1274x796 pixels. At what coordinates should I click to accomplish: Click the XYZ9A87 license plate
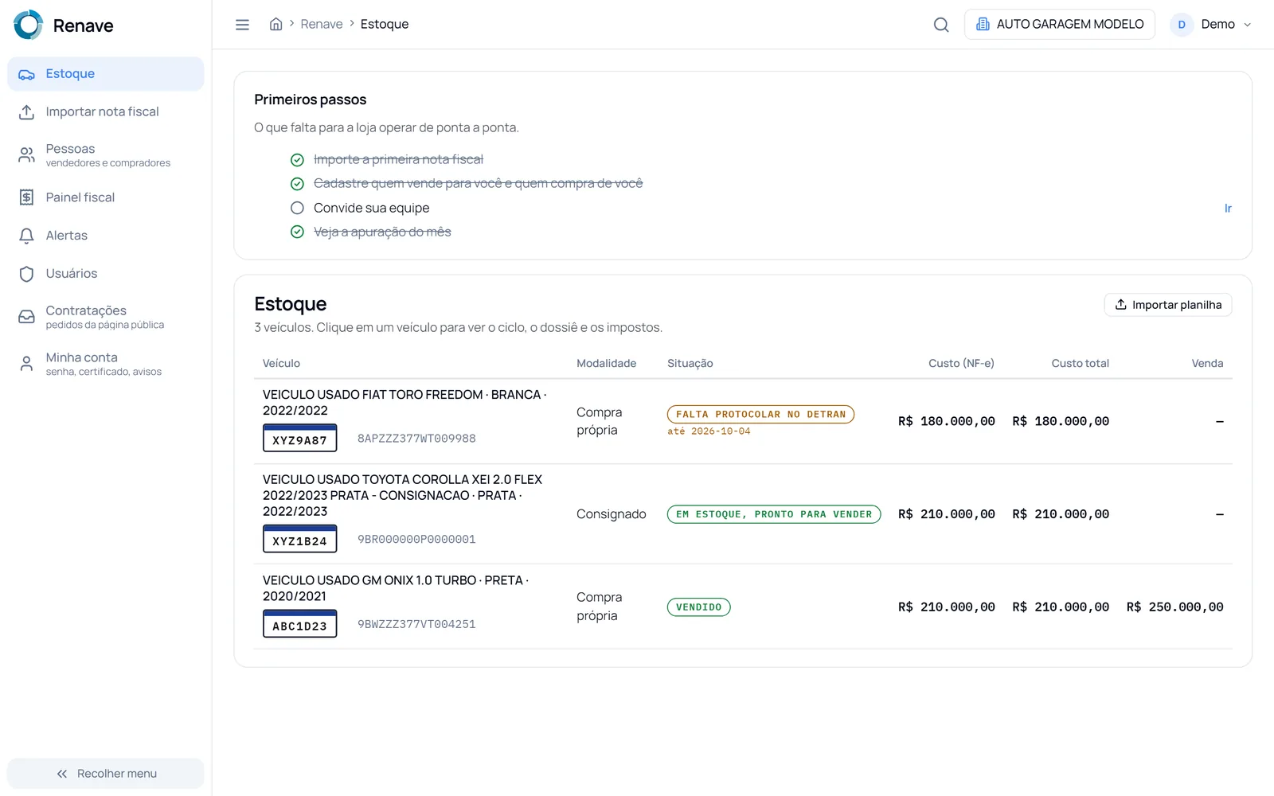[x=300, y=438]
